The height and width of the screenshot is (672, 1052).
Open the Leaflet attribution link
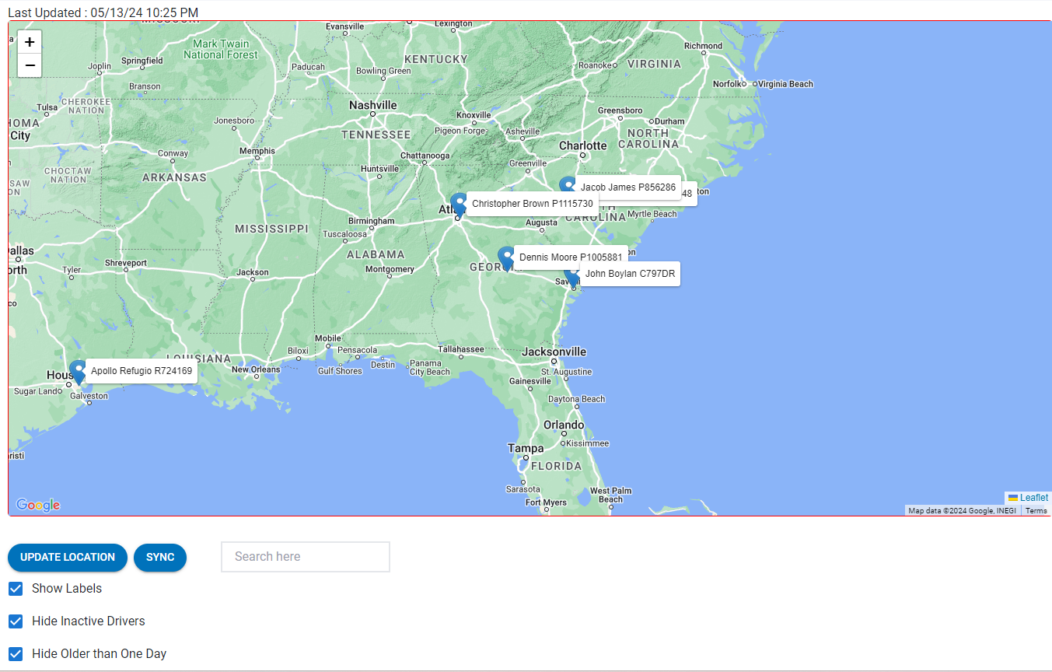click(x=1033, y=498)
